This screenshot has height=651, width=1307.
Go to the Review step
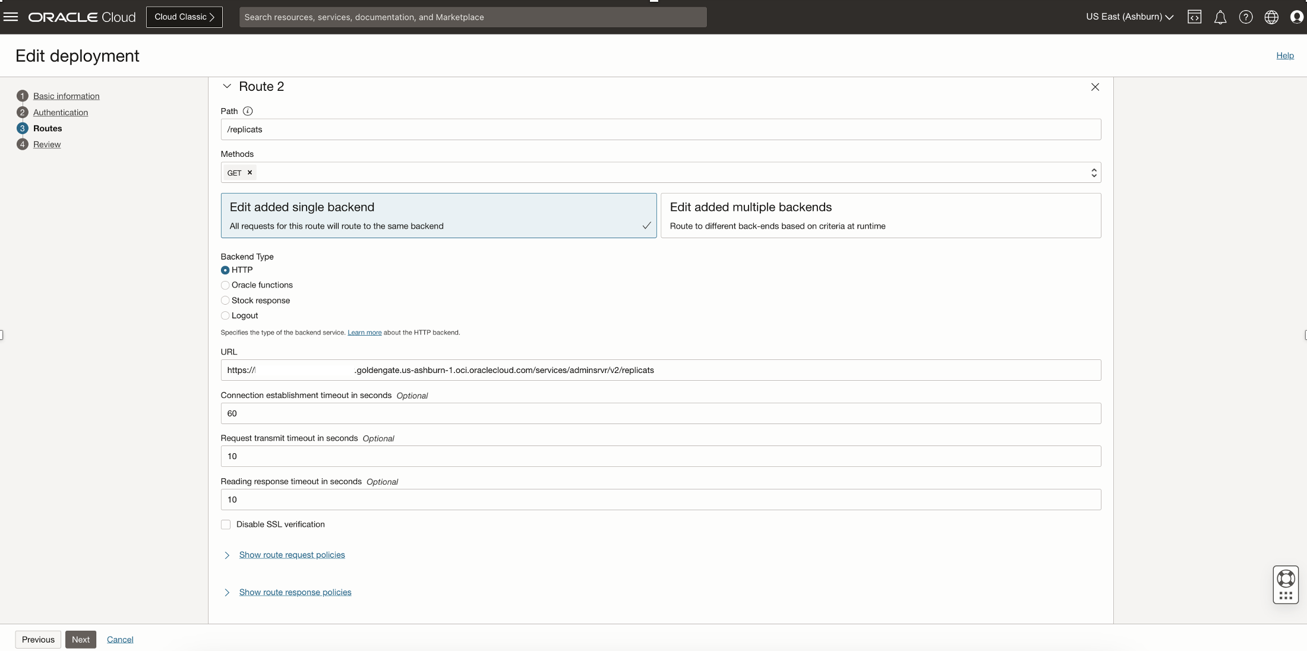pyautogui.click(x=47, y=144)
